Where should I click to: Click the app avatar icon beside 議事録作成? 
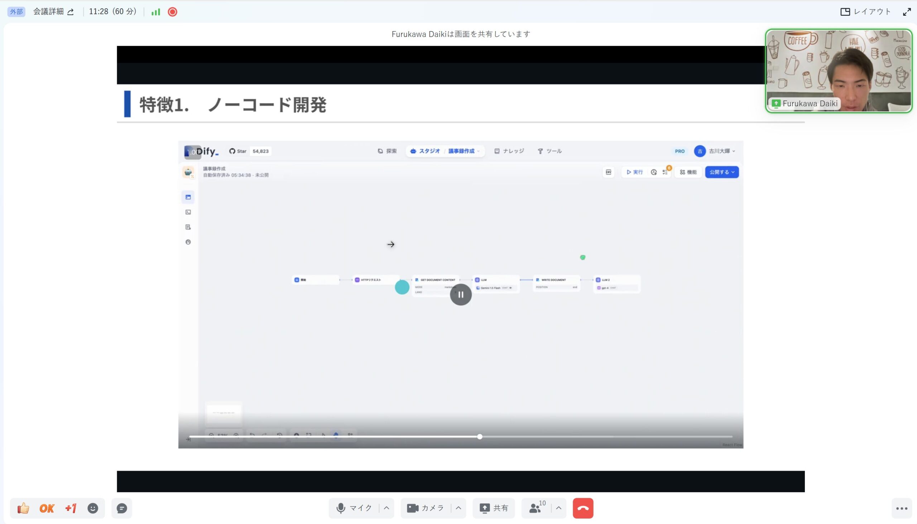coord(188,172)
